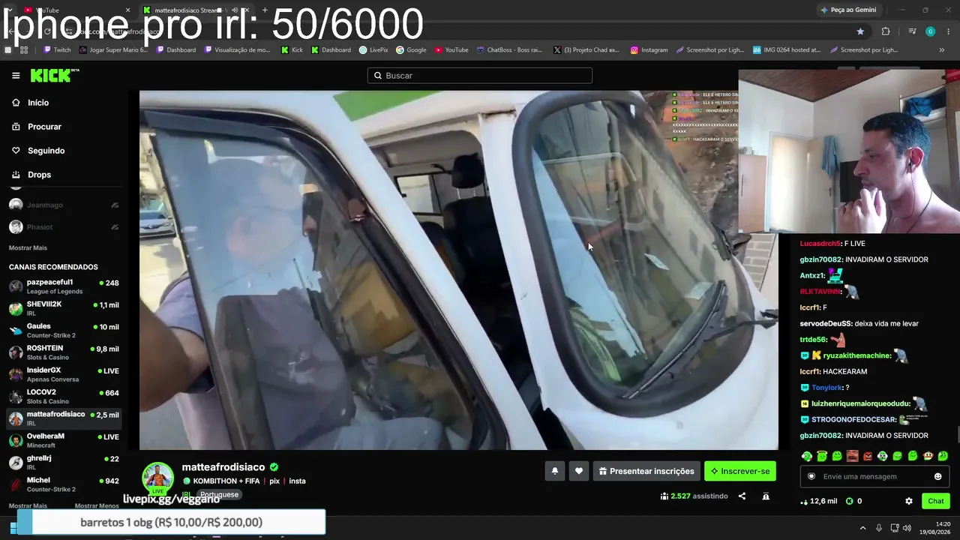Open ChatBoss bookmark
The height and width of the screenshot is (540, 960).
coord(508,49)
